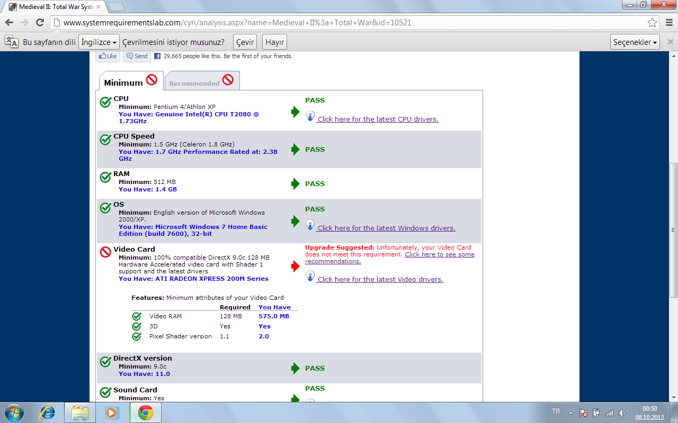
Task: Open the latest Video drivers link
Action: [x=380, y=280]
